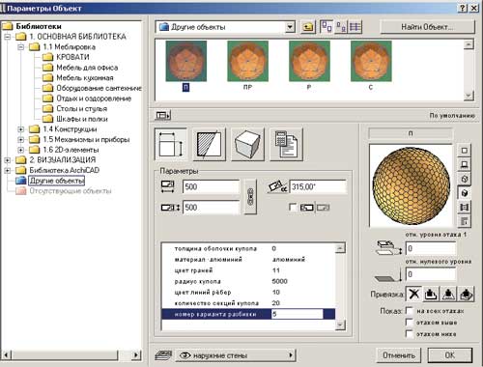Image resolution: width=483 pixels, height=367 pixels.
Task: Select 'количество секций купола' parameter row
Action: point(248,303)
